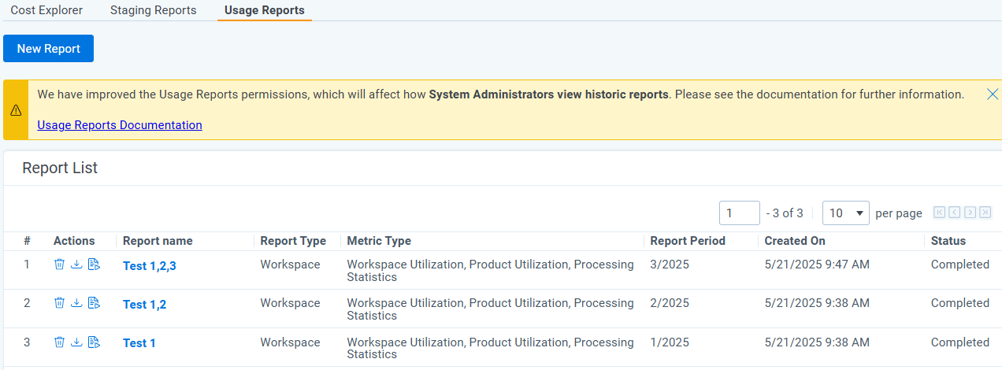
Task: View details icon for Test 1,2,3
Action: pos(94,265)
